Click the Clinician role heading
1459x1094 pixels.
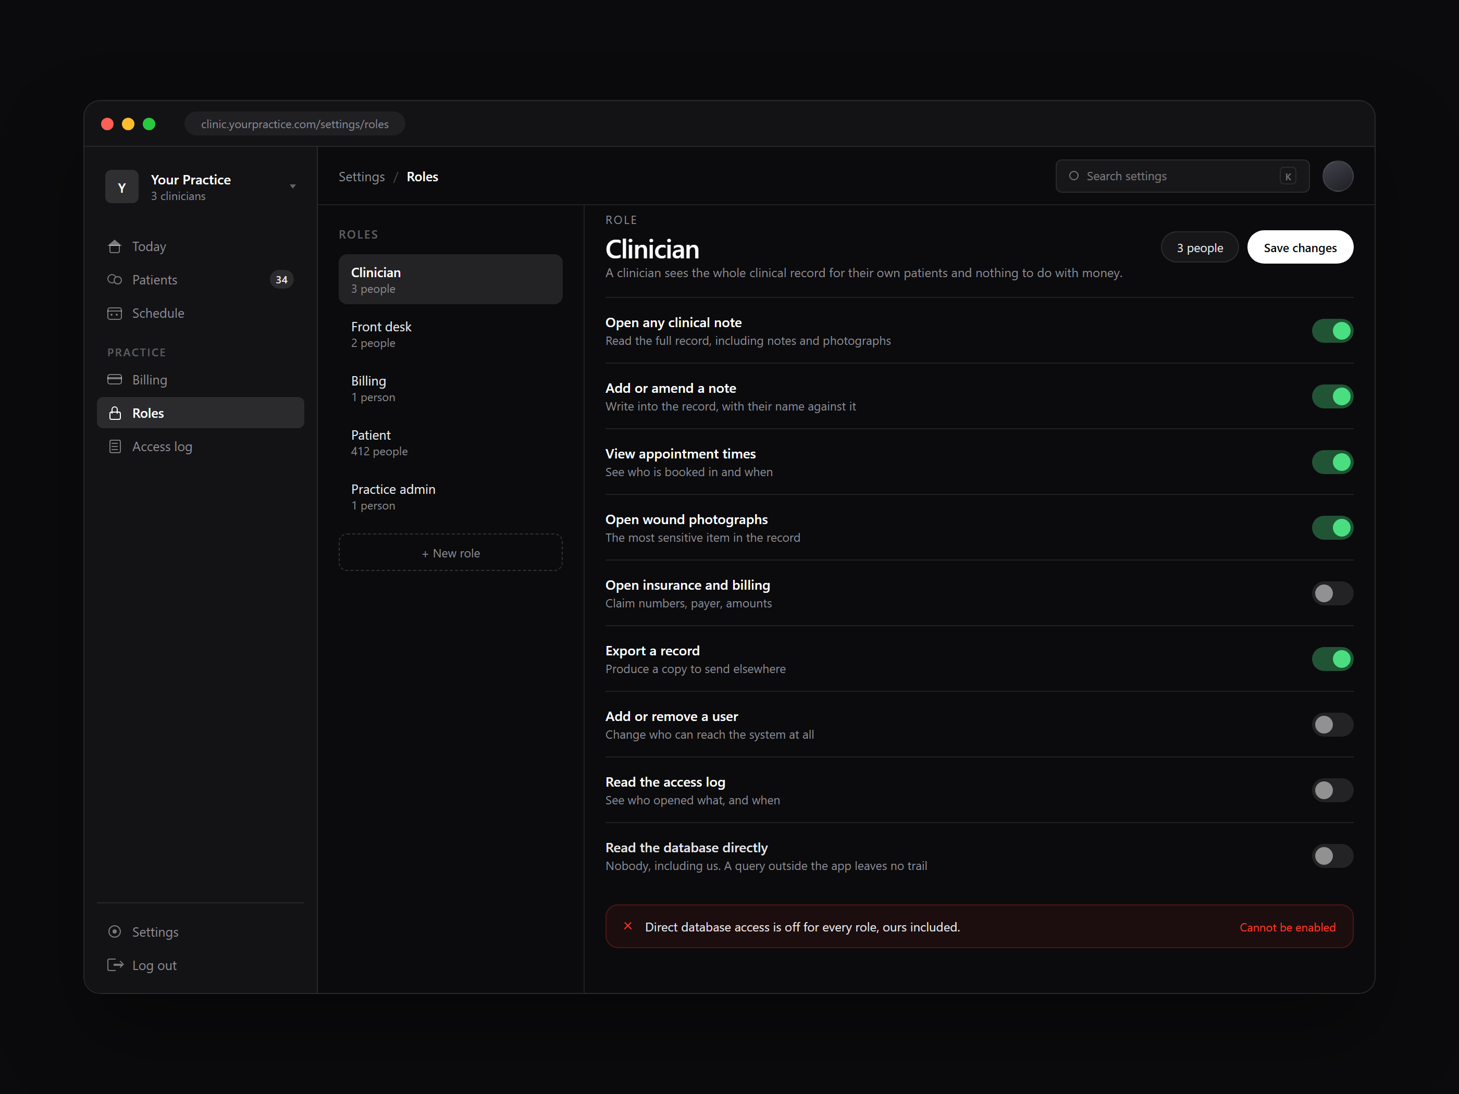click(x=652, y=249)
